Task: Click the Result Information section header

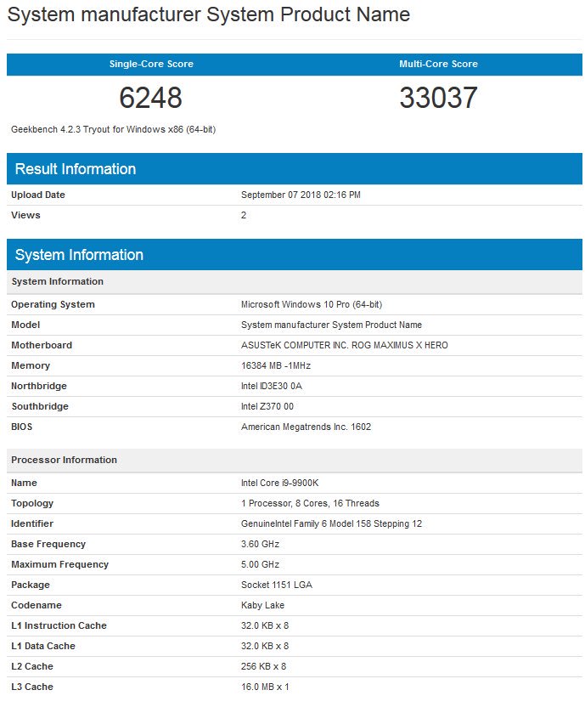Action: tap(295, 169)
